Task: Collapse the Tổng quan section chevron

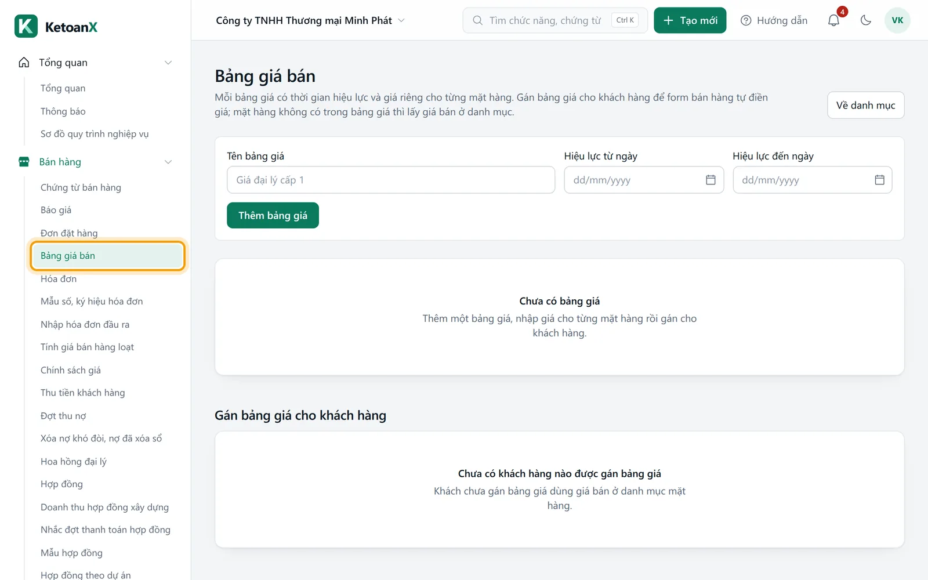Action: (168, 63)
